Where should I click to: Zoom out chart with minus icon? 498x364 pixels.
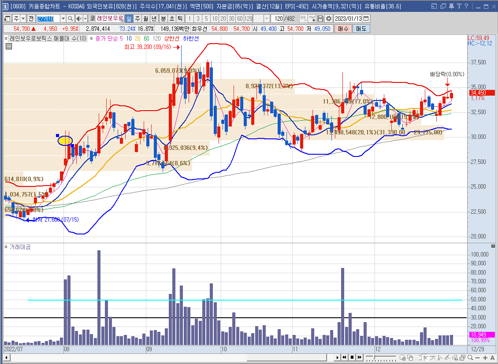click(478, 358)
